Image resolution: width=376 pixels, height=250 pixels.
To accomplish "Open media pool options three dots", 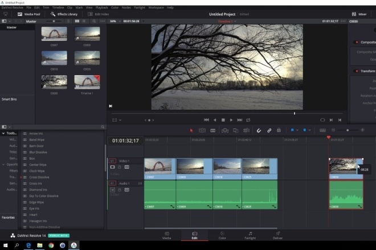I will [x=103, y=21].
